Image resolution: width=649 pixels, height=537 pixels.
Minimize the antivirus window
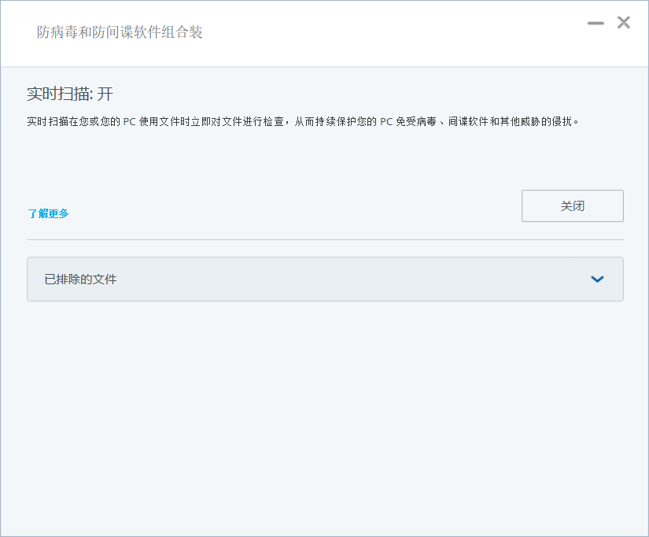click(x=595, y=23)
